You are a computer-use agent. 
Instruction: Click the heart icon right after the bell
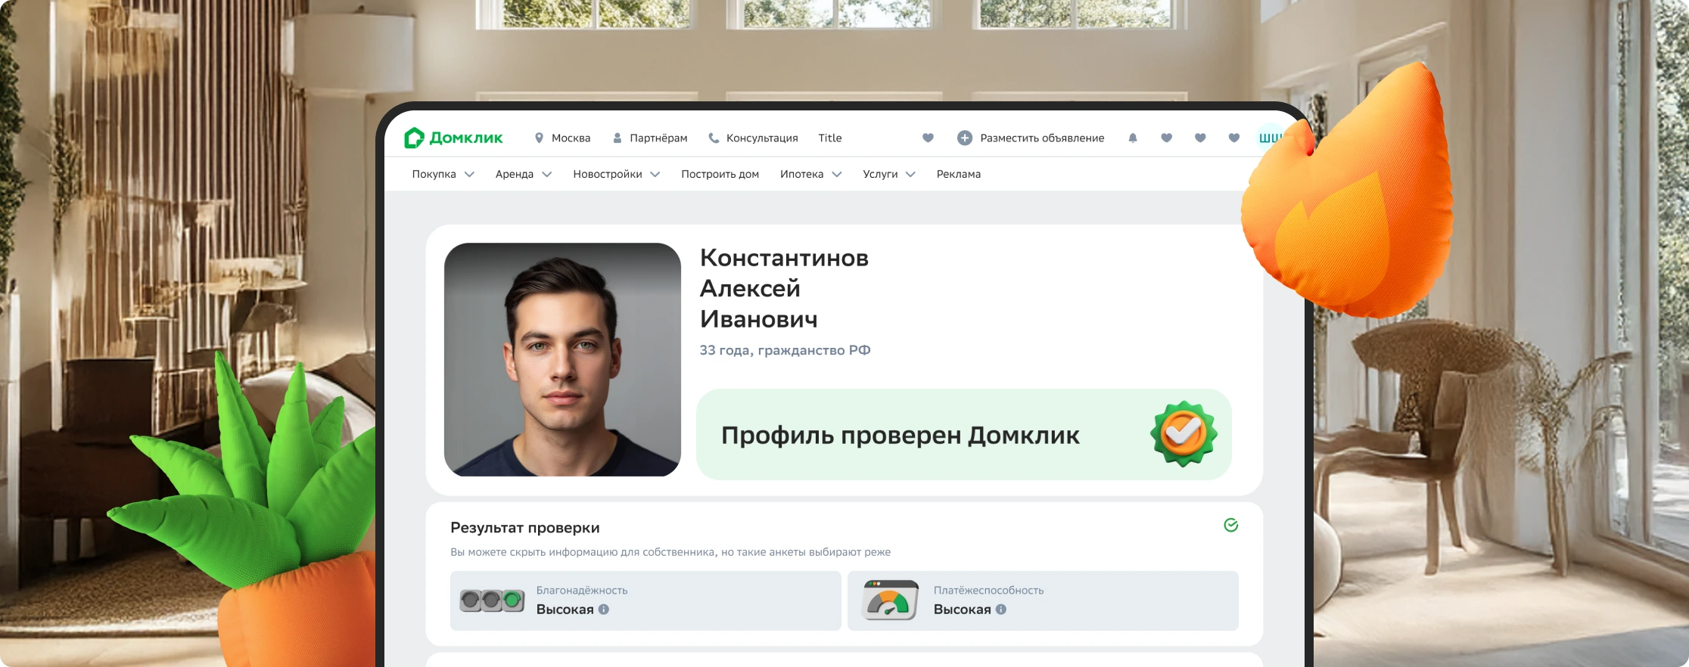click(1166, 138)
